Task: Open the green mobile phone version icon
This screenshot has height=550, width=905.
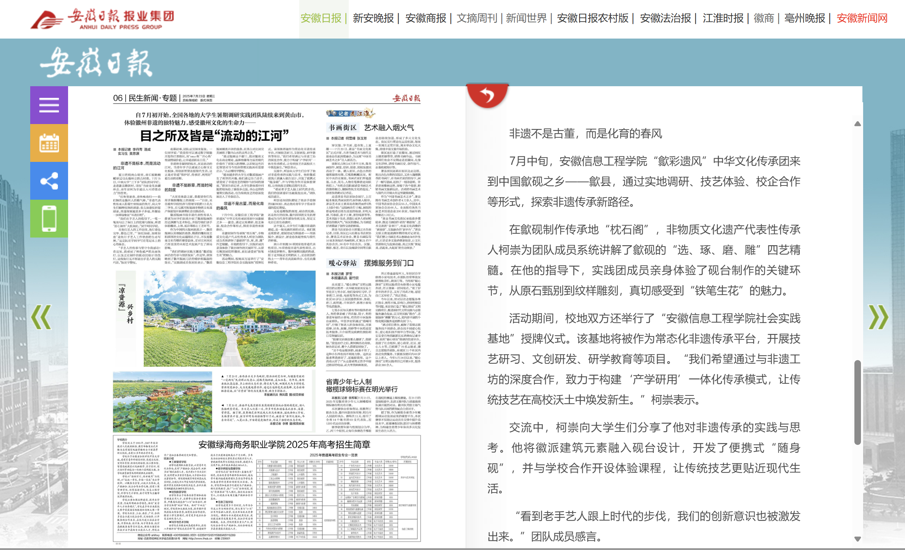Action: tap(49, 219)
